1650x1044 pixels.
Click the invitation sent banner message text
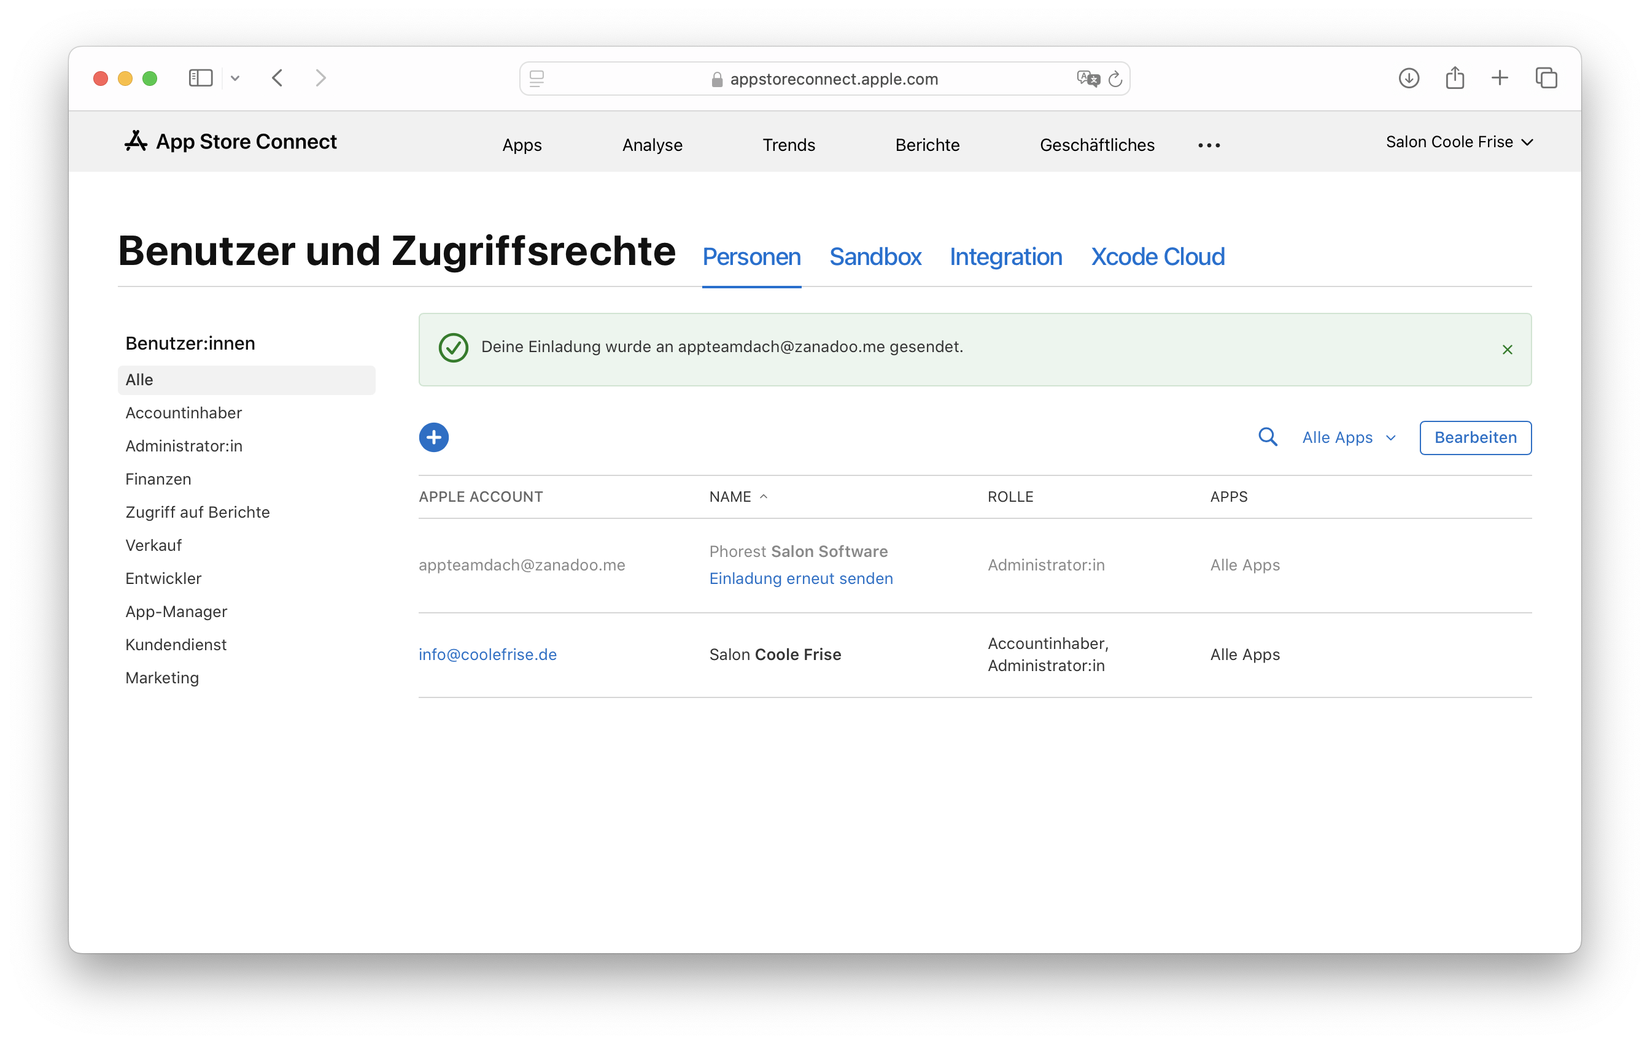(x=721, y=347)
